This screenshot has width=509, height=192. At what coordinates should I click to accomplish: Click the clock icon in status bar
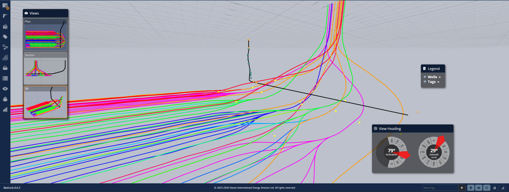(487, 188)
